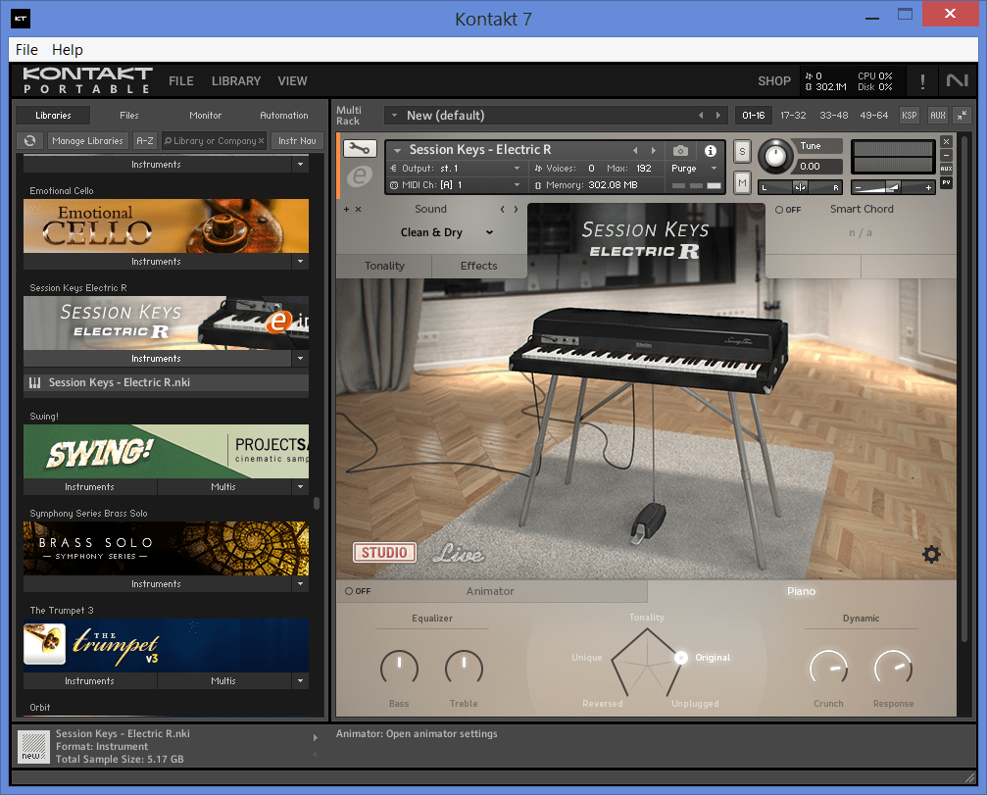The image size is (987, 795).
Task: Select next Sound preset arrow
Action: point(517,209)
